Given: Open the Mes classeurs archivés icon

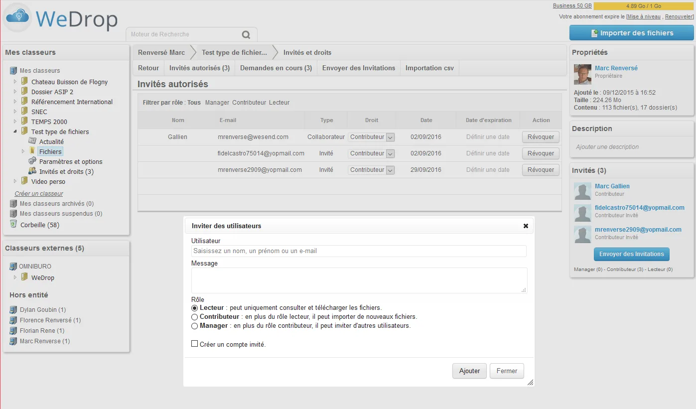Looking at the screenshot, I should 13,203.
